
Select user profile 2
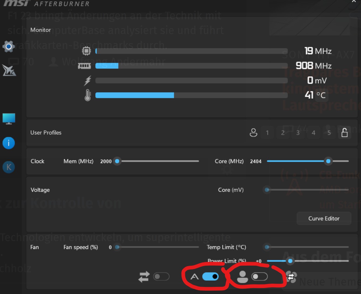[x=283, y=133]
